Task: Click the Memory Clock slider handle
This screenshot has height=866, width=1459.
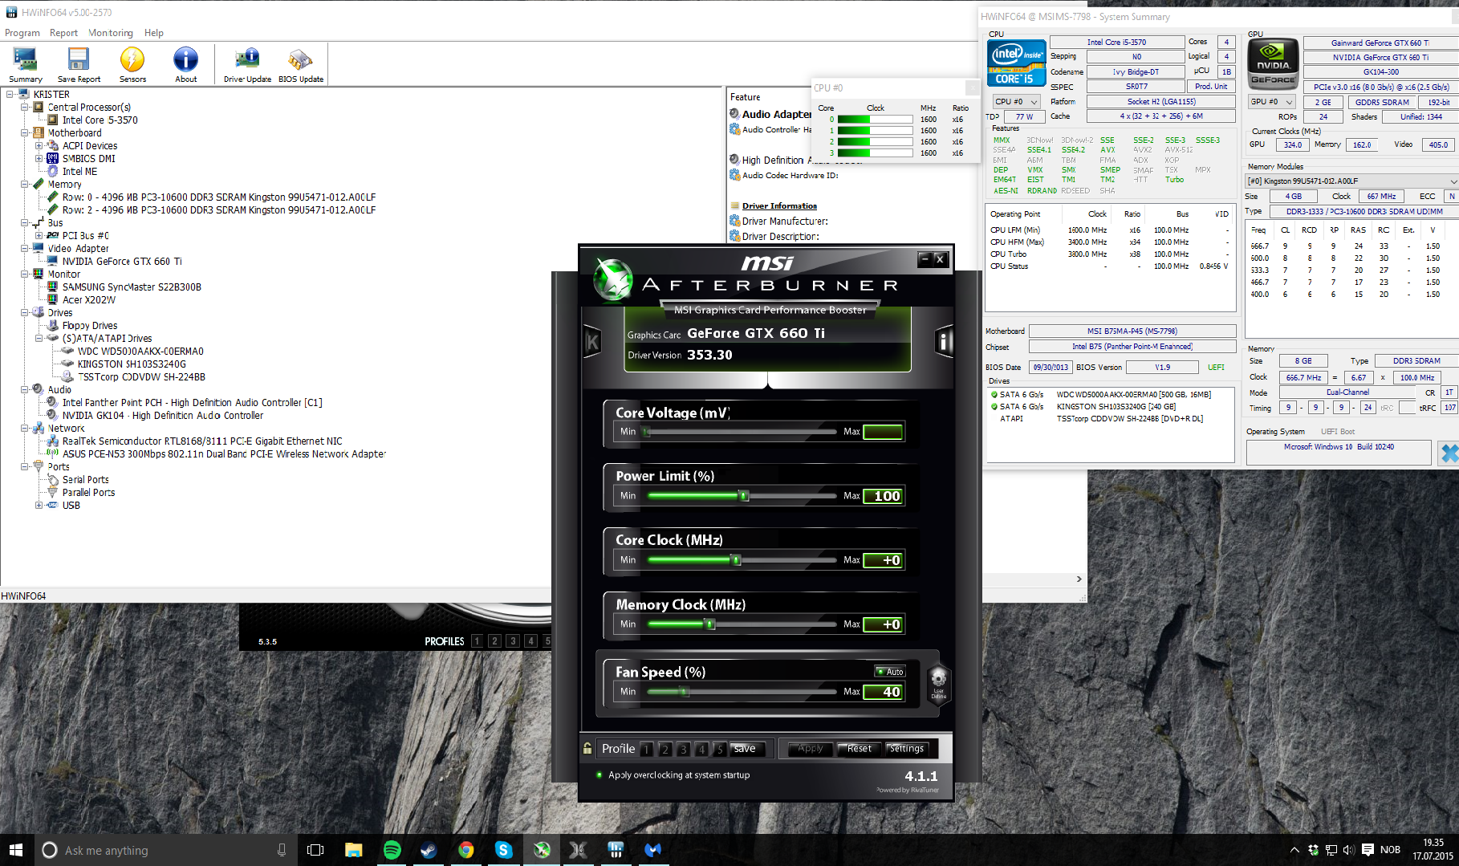Action: [709, 624]
